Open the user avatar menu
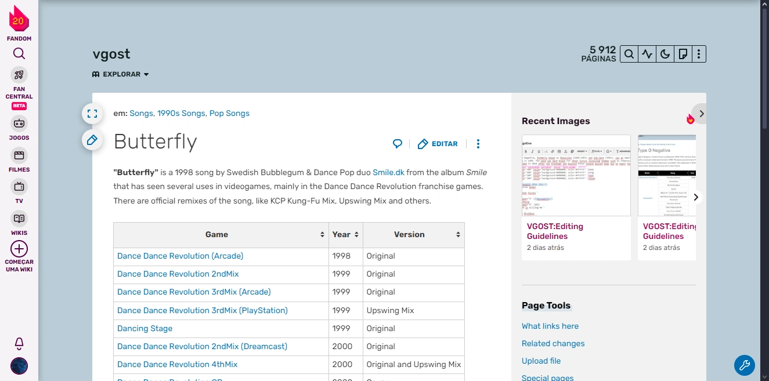This screenshot has width=769, height=381. pos(19,366)
